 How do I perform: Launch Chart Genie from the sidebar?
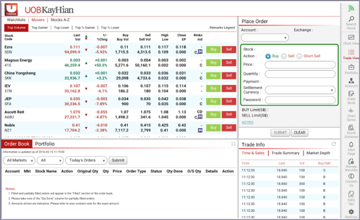pyautogui.click(x=351, y=114)
